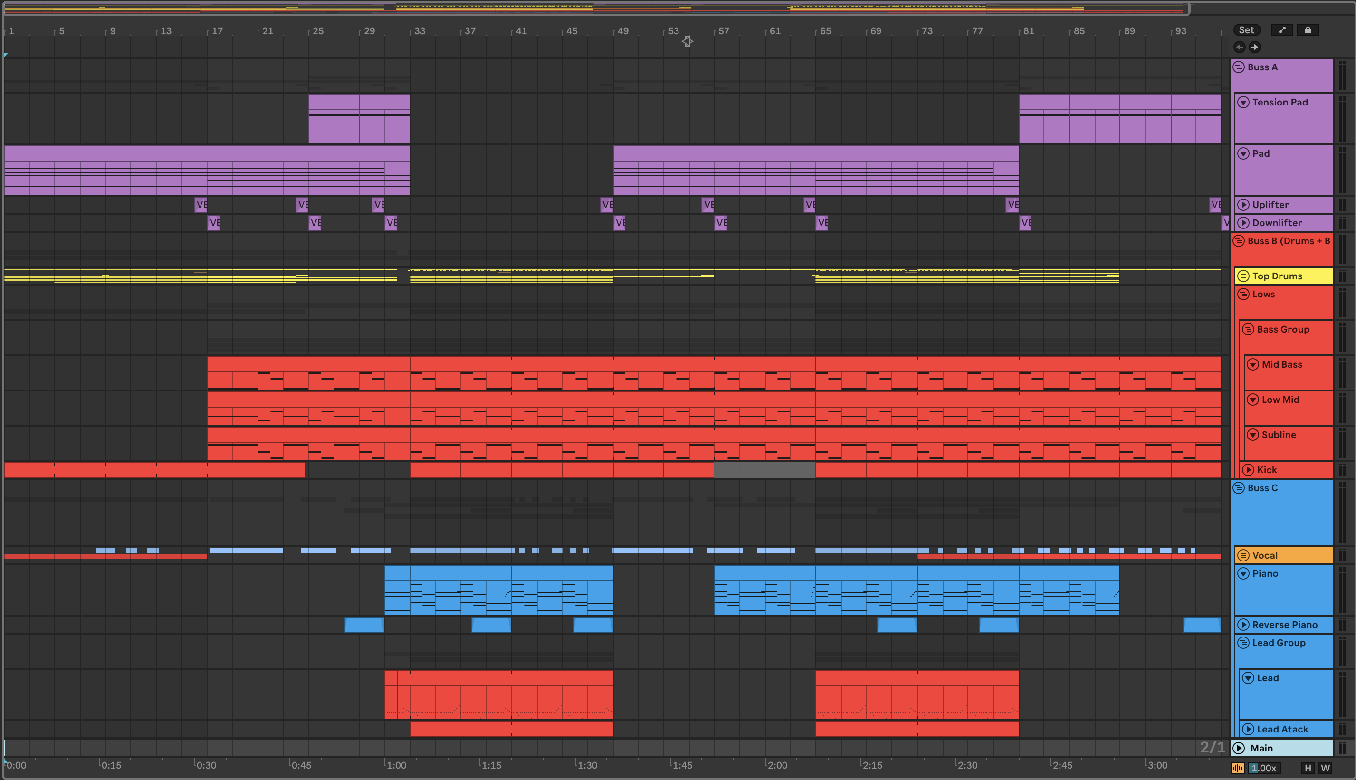Jump to previous locator arrow
Image resolution: width=1356 pixels, height=780 pixels.
[1239, 47]
